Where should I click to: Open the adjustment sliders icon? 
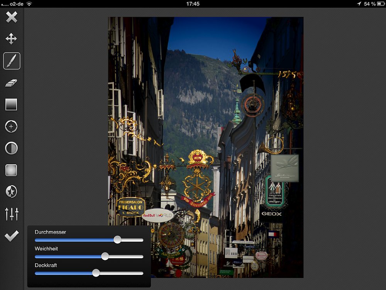click(12, 214)
